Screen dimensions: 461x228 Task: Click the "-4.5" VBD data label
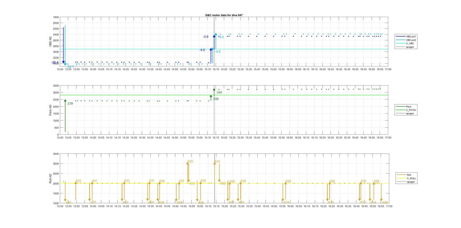click(x=218, y=52)
